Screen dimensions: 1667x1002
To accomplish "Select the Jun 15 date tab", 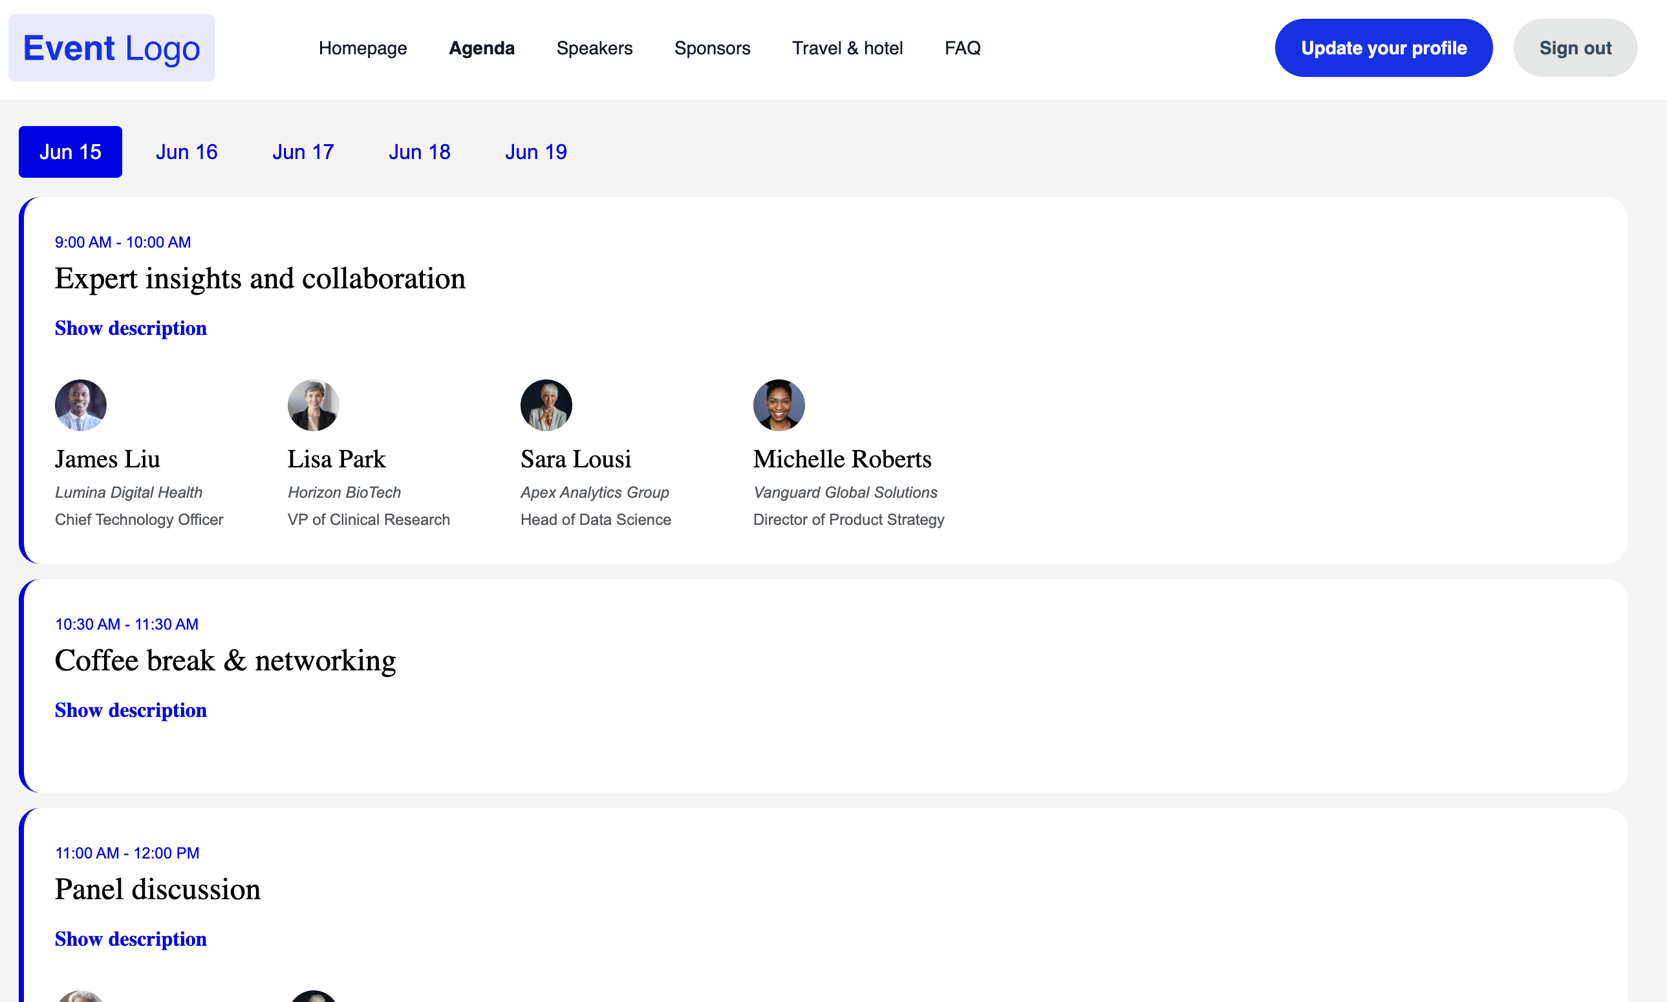I will coord(70,152).
